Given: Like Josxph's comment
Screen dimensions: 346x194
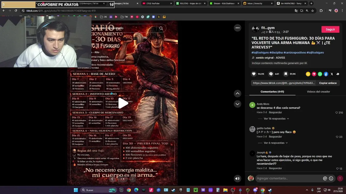Looking at the screenshot, I should coord(337,169).
